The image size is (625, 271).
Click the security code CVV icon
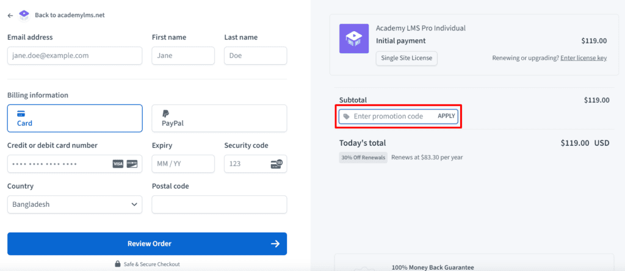276,164
